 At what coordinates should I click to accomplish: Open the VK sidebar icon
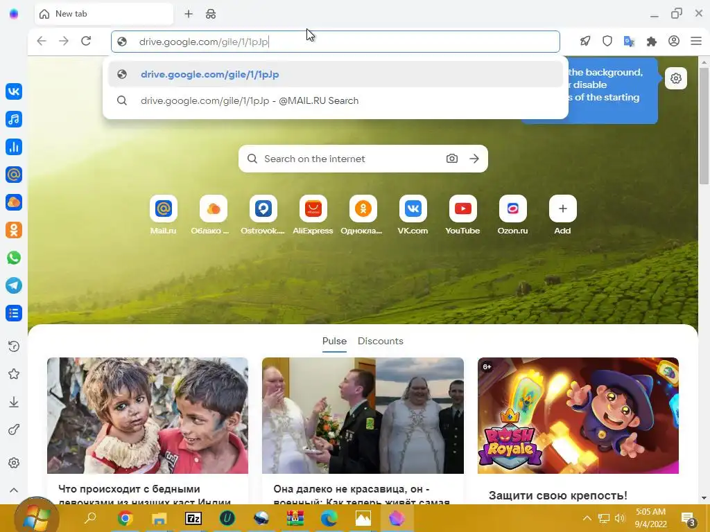[14, 91]
